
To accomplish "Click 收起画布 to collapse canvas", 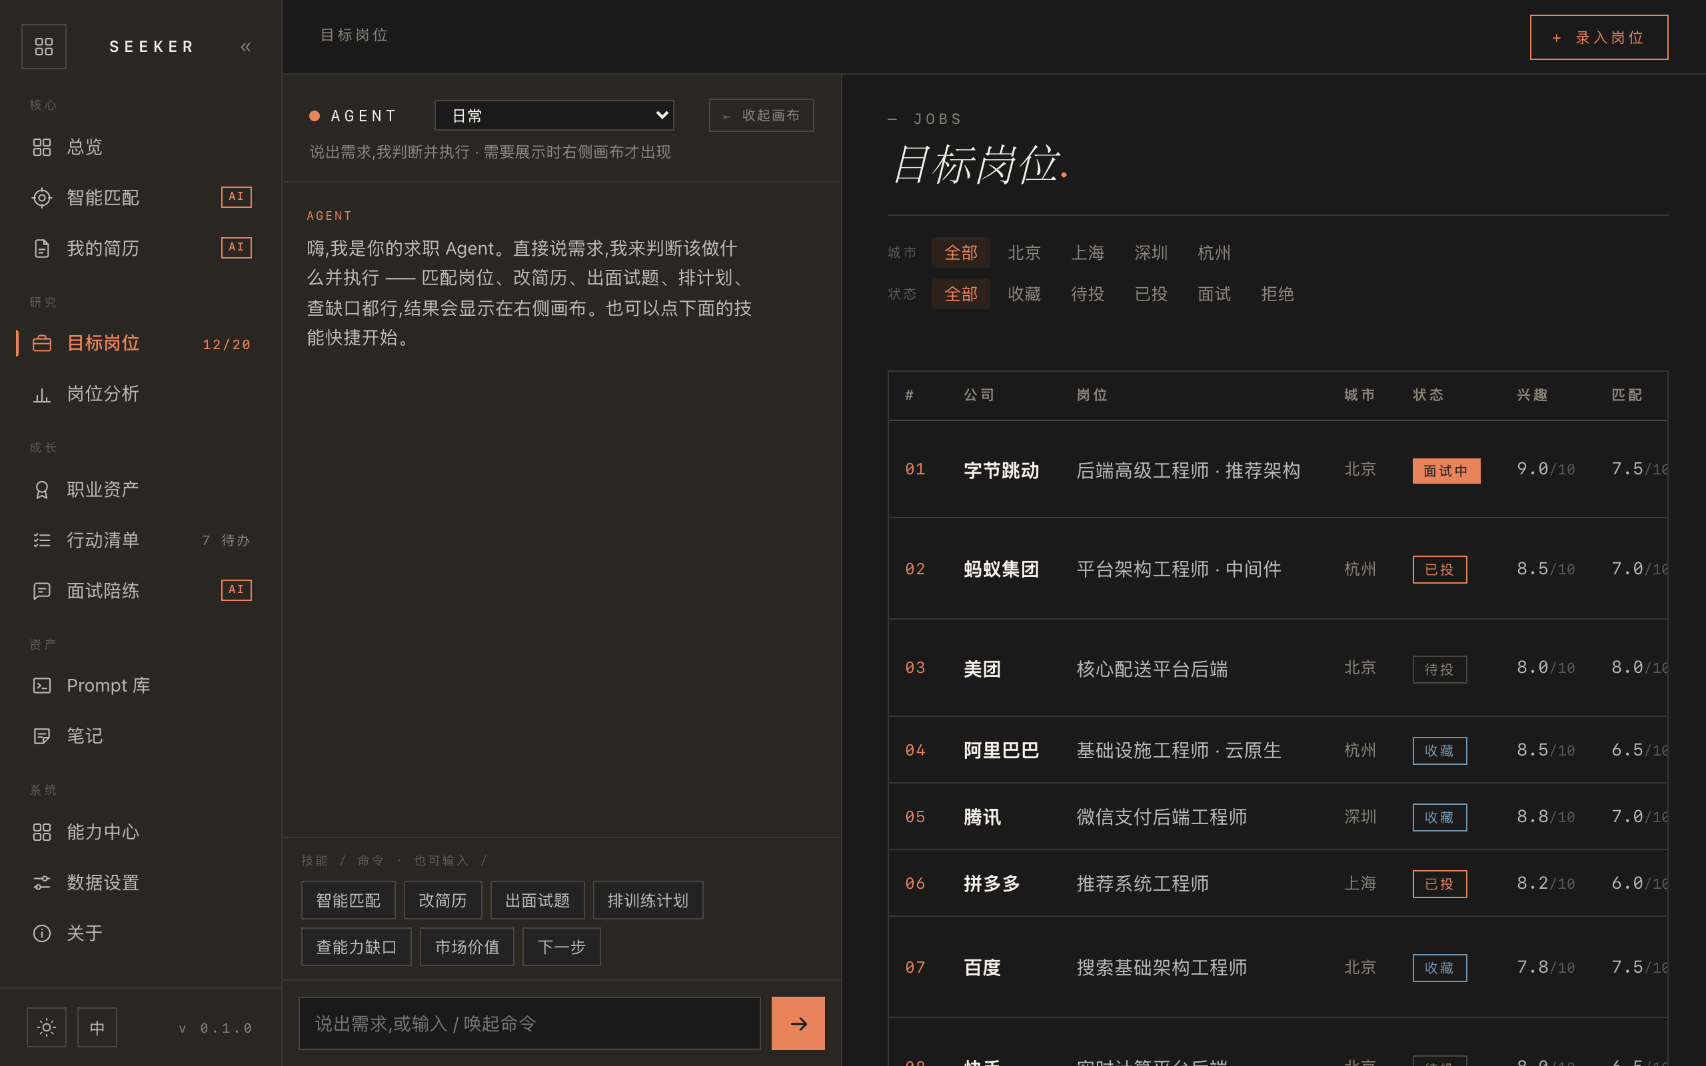I will pos(761,115).
